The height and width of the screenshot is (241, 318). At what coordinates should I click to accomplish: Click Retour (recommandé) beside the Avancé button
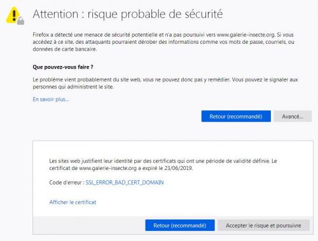coord(236,116)
